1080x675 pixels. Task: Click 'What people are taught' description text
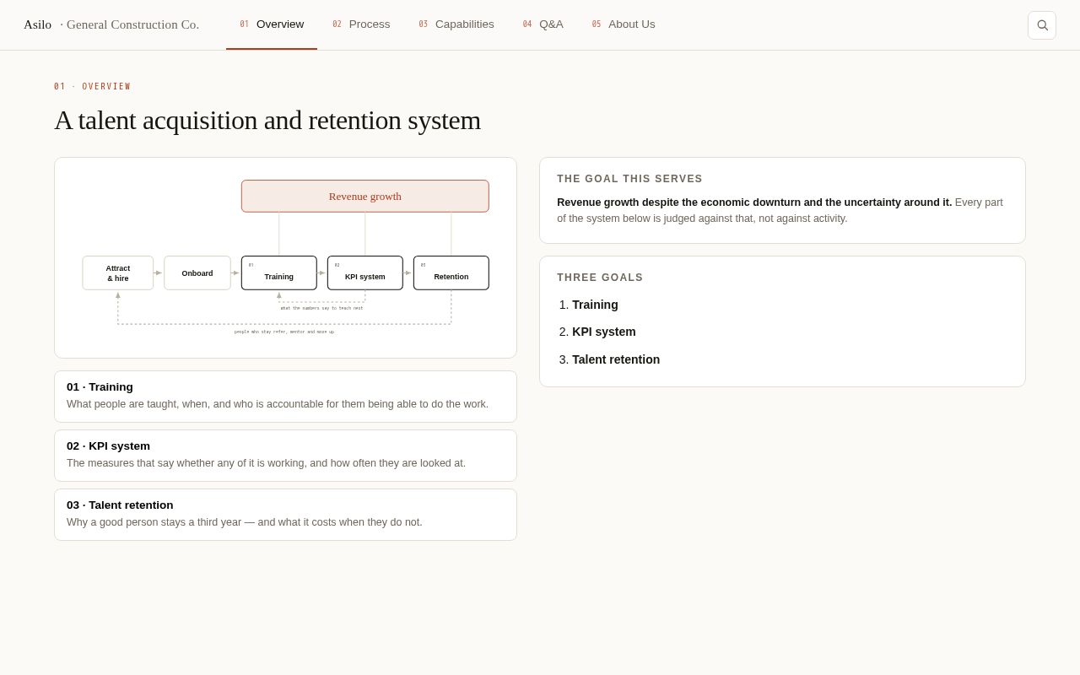coord(278,404)
